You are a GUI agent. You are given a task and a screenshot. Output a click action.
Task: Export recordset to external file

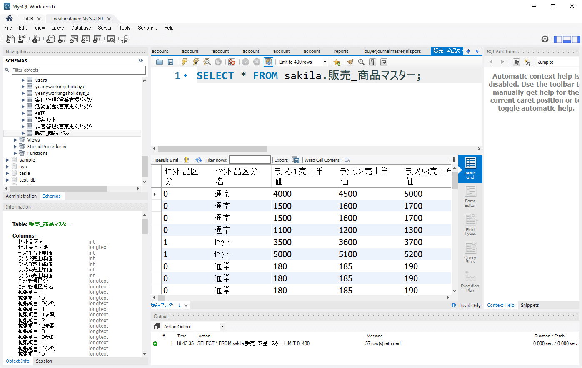coord(295,160)
